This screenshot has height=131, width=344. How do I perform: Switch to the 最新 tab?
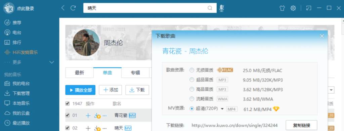[x=79, y=73]
